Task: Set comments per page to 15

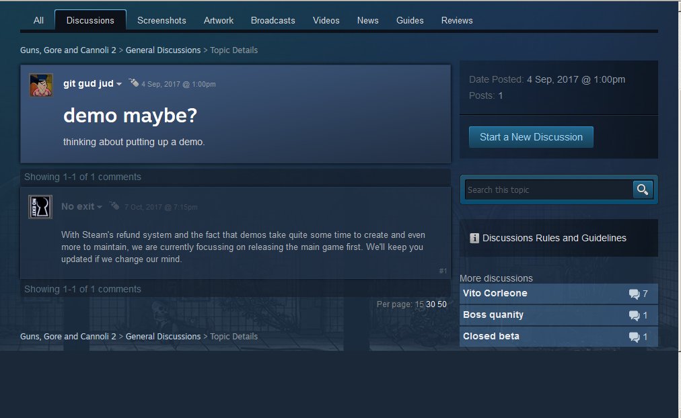Action: point(419,304)
